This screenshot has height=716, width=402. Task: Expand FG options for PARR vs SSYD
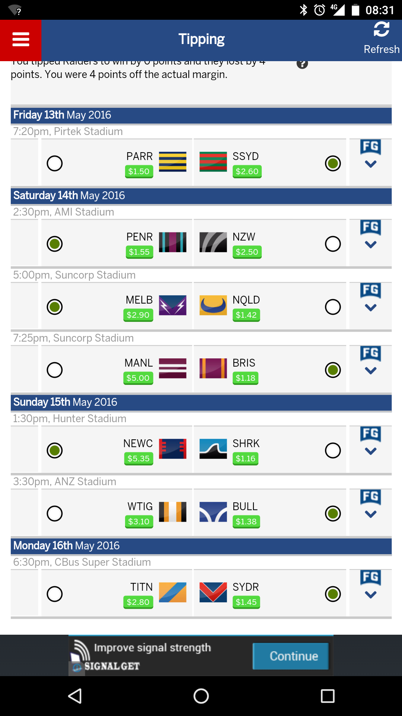370,154
